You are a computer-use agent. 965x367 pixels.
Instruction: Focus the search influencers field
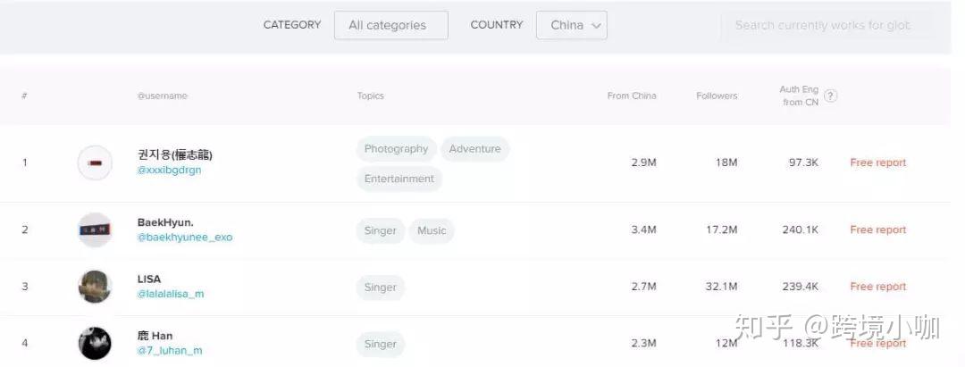click(x=827, y=25)
